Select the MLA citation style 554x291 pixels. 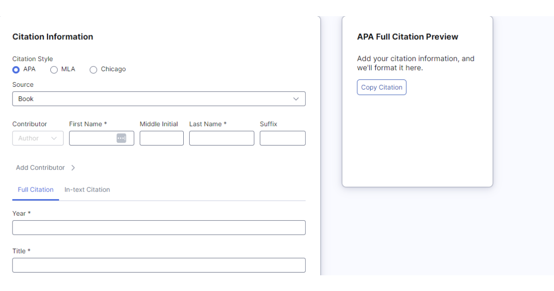click(x=54, y=70)
